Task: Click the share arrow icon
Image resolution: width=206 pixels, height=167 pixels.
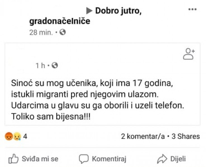Action: [x=162, y=159]
